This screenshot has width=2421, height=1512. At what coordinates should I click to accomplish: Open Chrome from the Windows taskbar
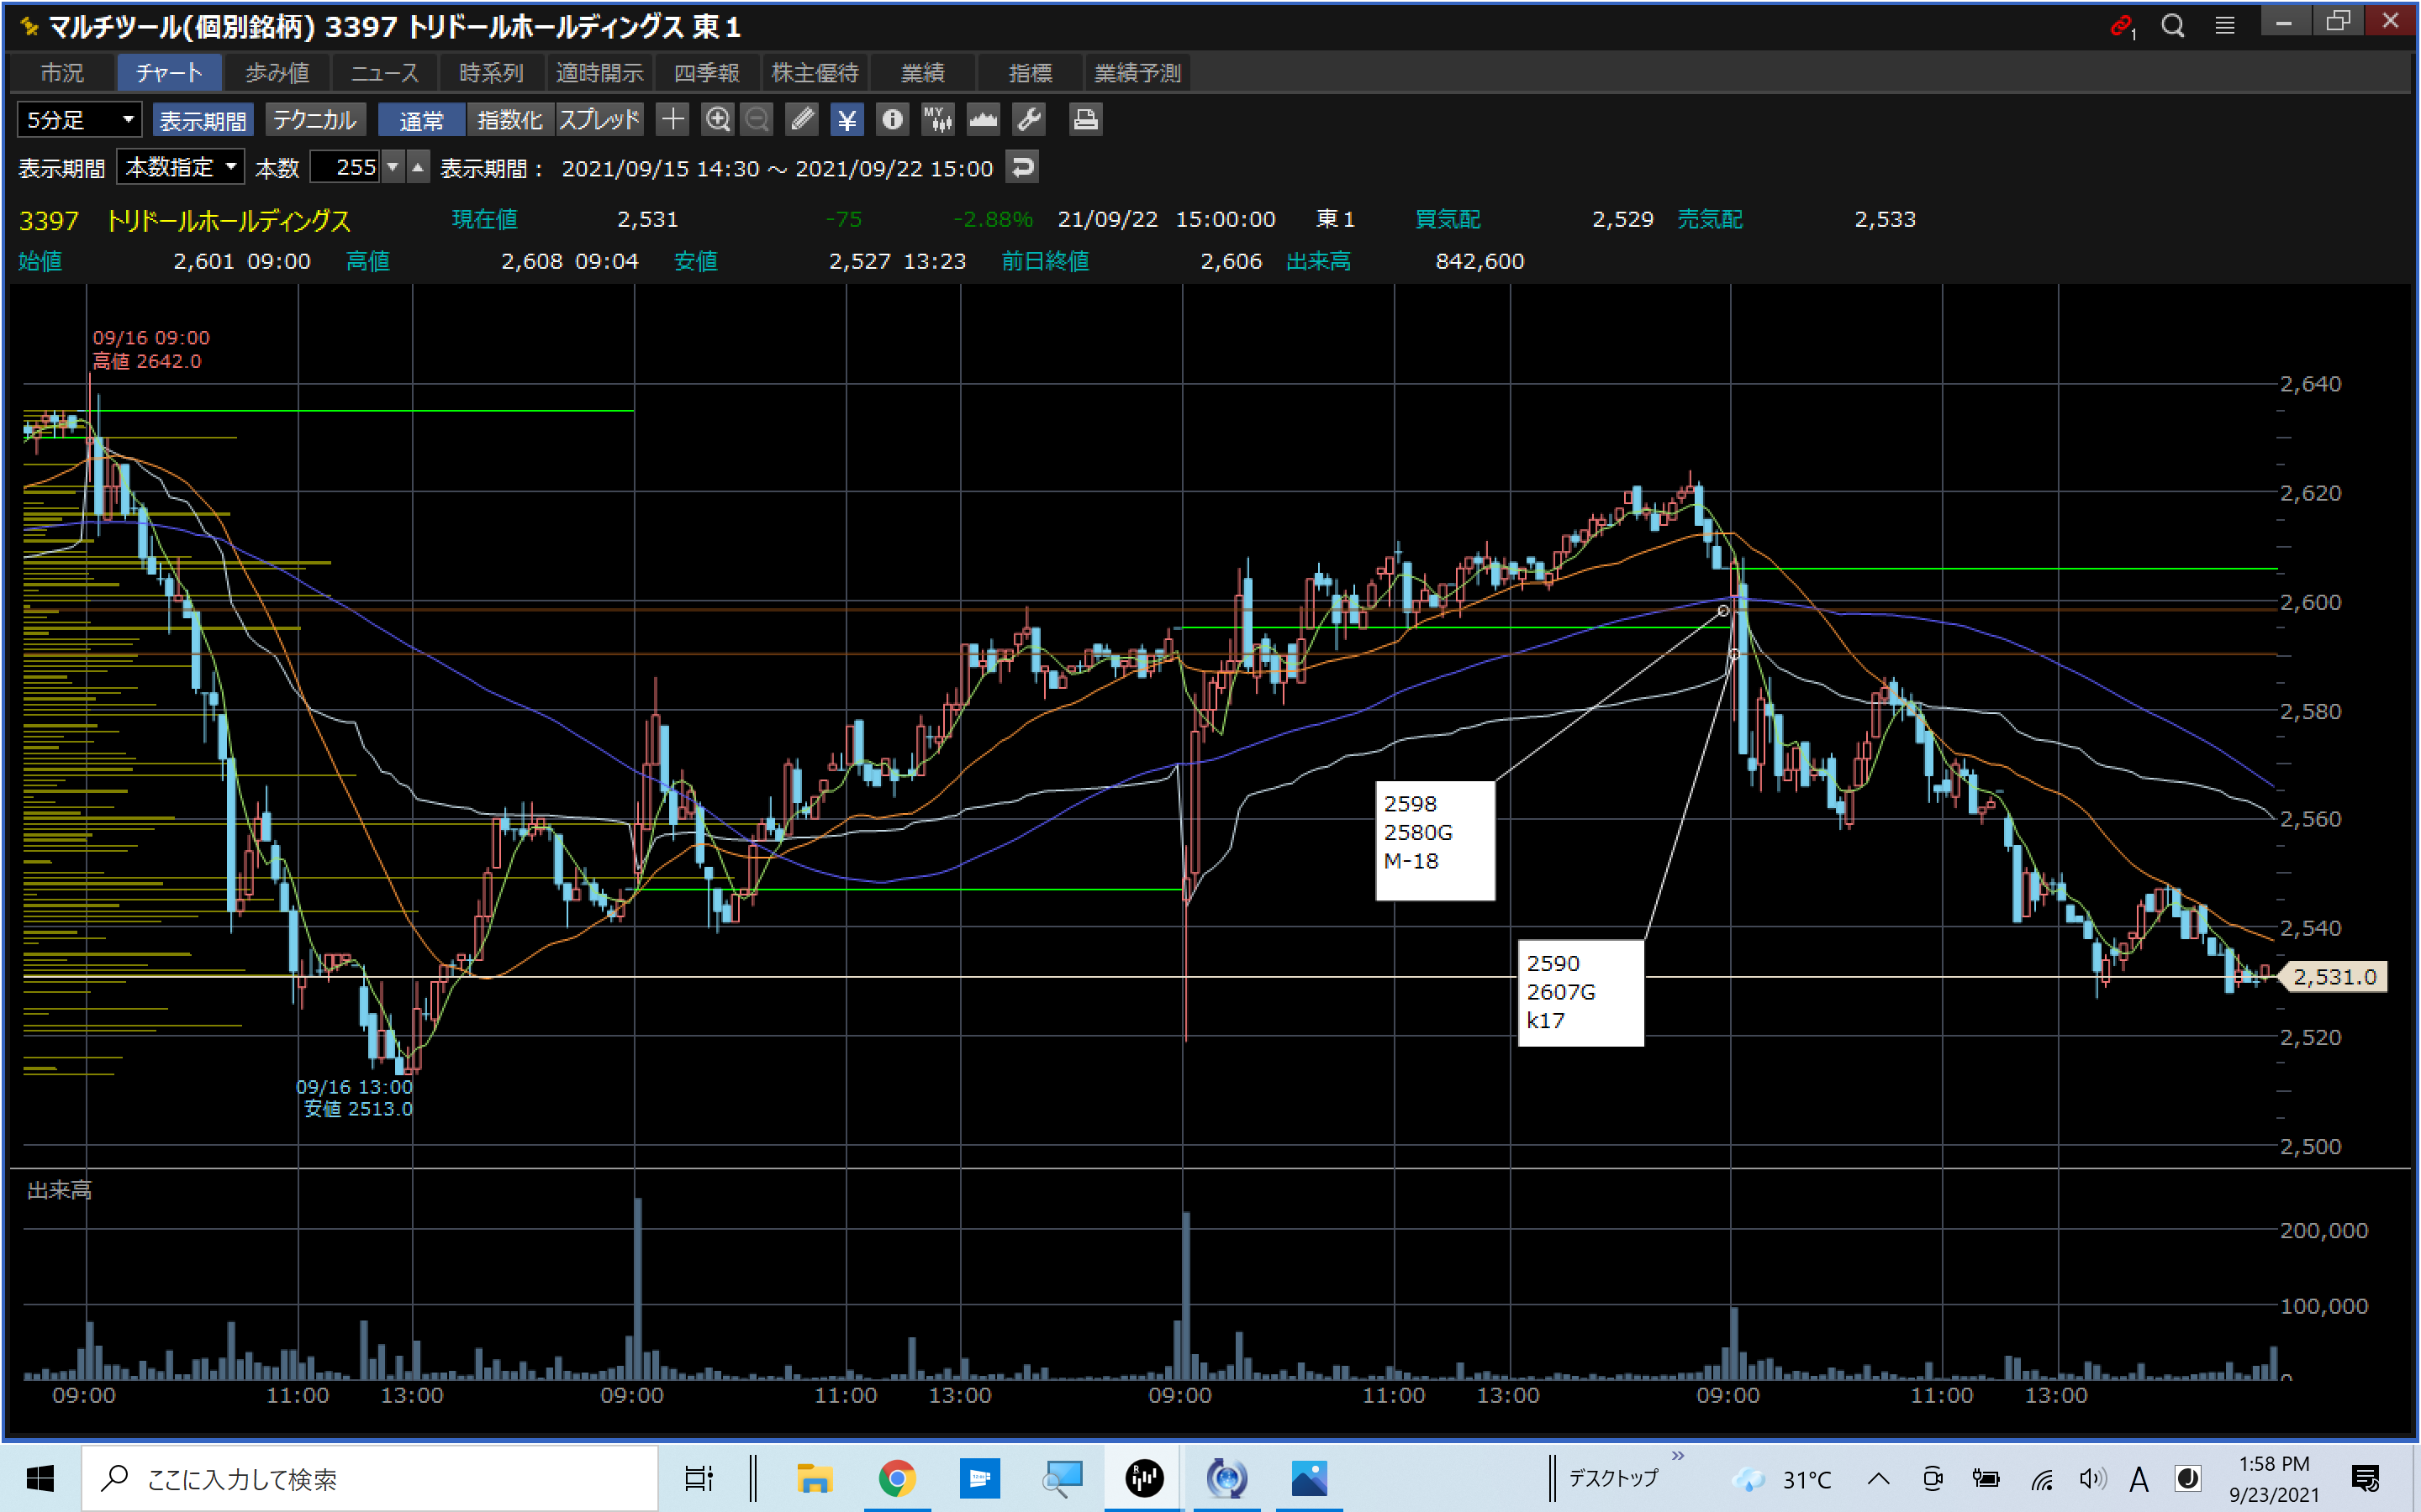tap(896, 1478)
